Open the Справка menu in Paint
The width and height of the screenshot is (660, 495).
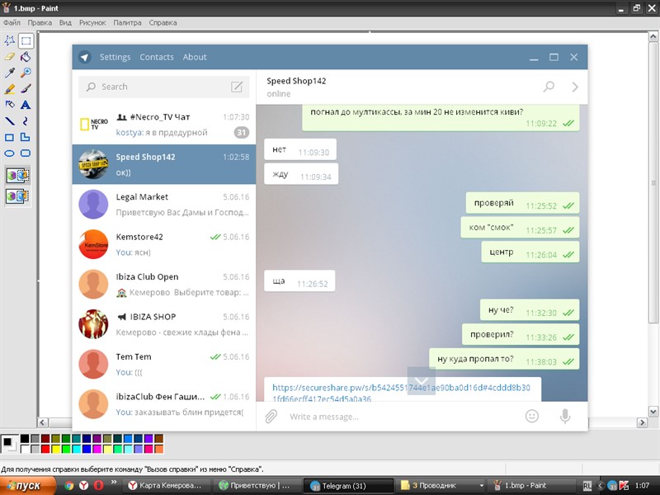click(163, 23)
